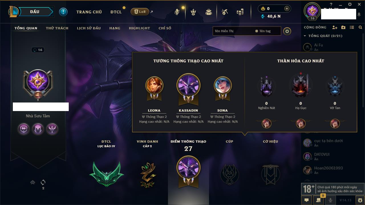The width and height of the screenshot is (365, 205).
Task: Toggle the microphone mute button
Action: pyautogui.click(x=330, y=200)
